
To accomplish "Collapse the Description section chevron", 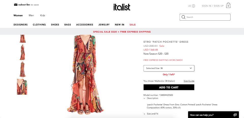I will [144, 98].
